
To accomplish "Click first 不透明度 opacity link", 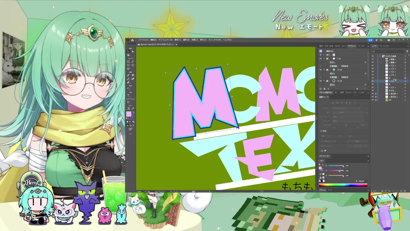I will coord(334,66).
